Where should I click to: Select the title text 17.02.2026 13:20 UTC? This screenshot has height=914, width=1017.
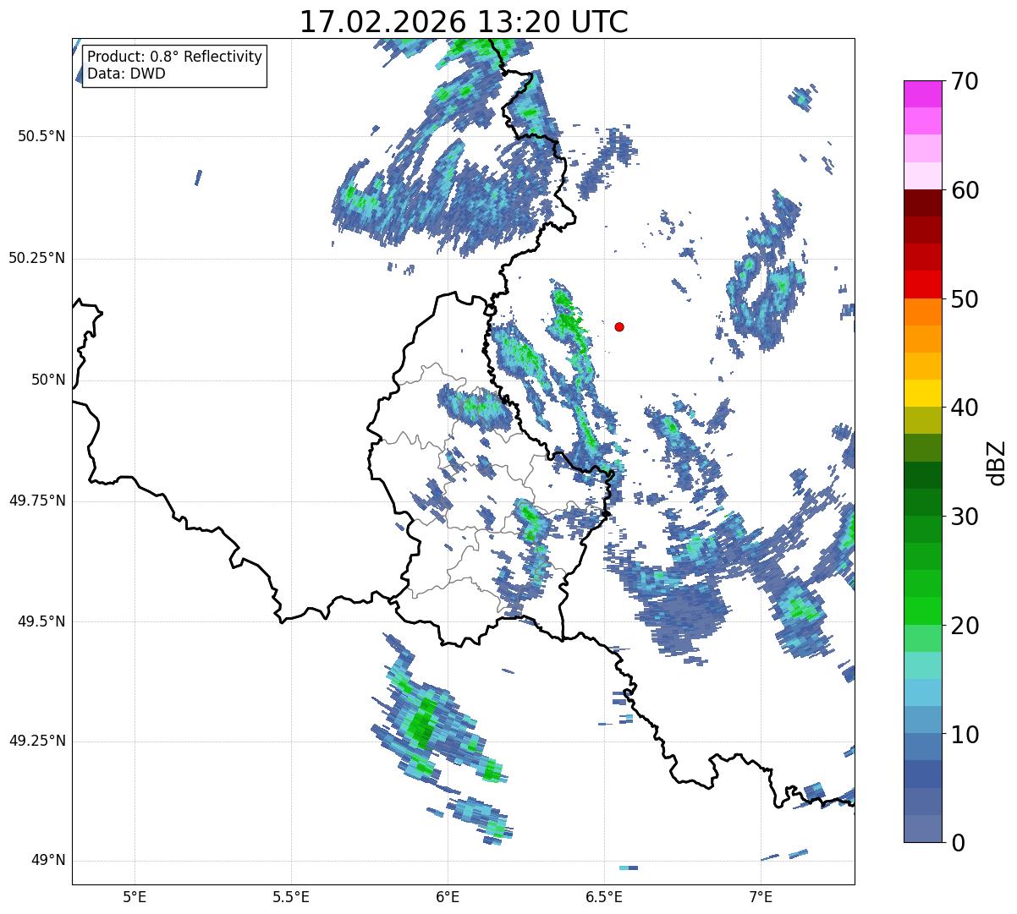(x=464, y=21)
